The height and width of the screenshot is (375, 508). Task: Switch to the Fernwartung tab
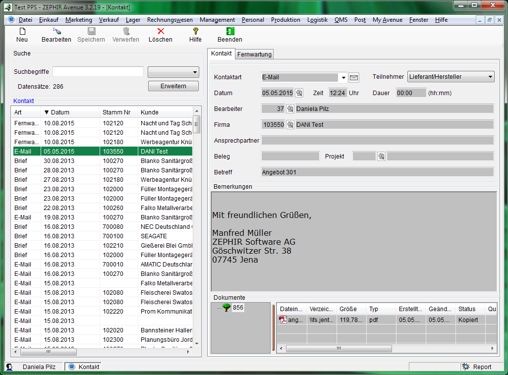pos(254,54)
